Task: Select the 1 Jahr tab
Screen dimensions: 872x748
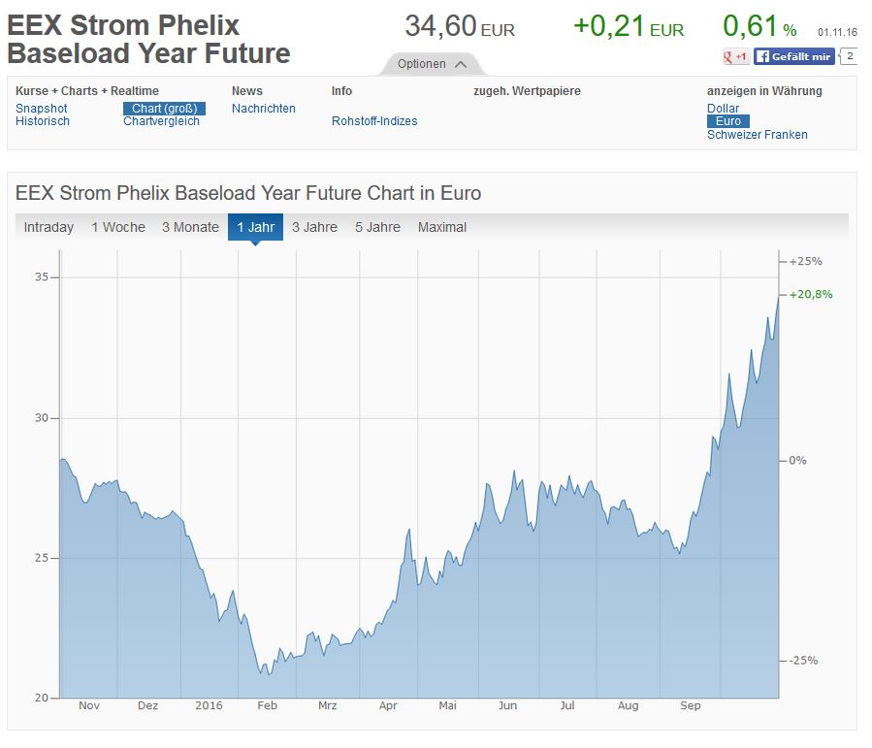Action: click(255, 227)
